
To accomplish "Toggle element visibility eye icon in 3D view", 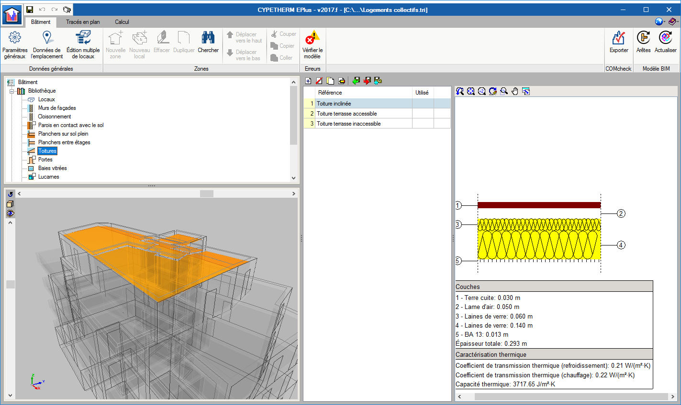I will (10, 213).
